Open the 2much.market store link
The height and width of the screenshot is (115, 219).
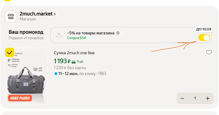[x=36, y=14]
